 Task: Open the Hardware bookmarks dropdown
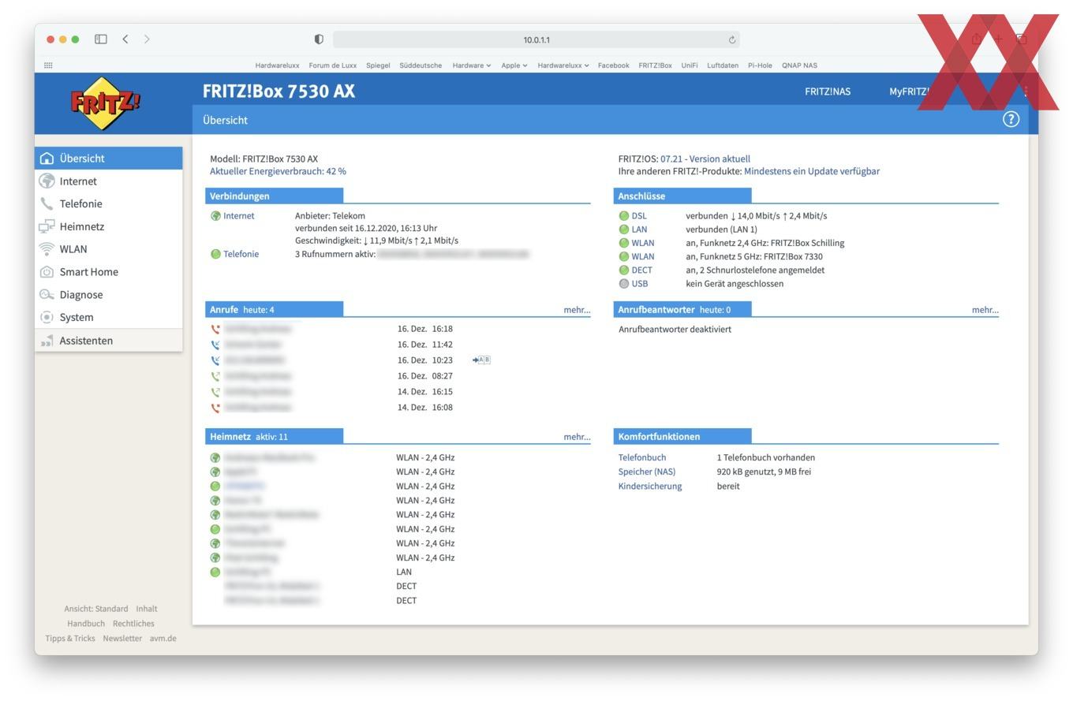[x=472, y=65]
